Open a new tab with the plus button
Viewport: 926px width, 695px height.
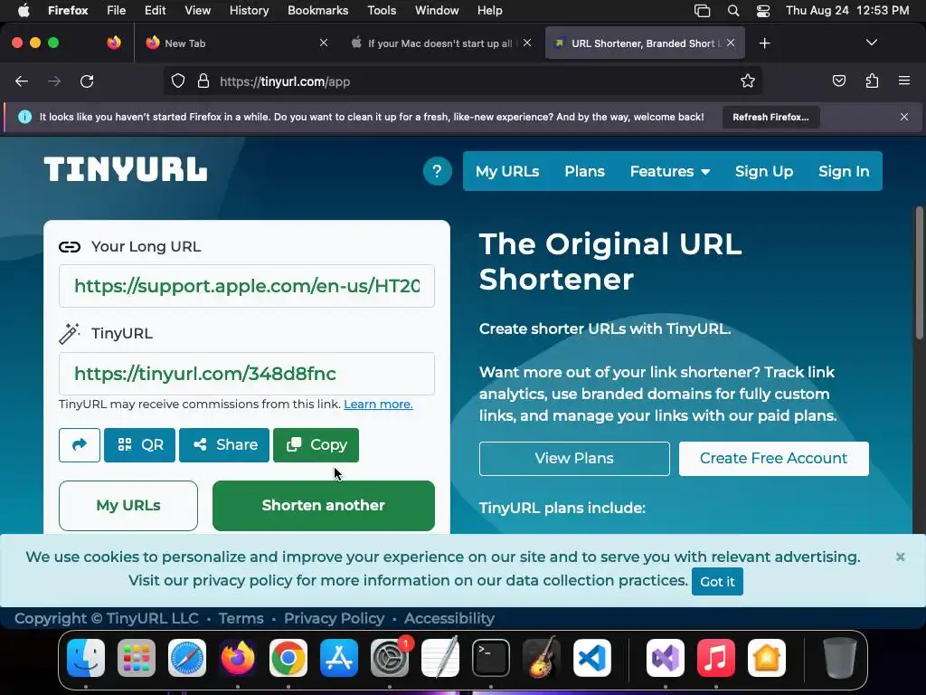(765, 43)
